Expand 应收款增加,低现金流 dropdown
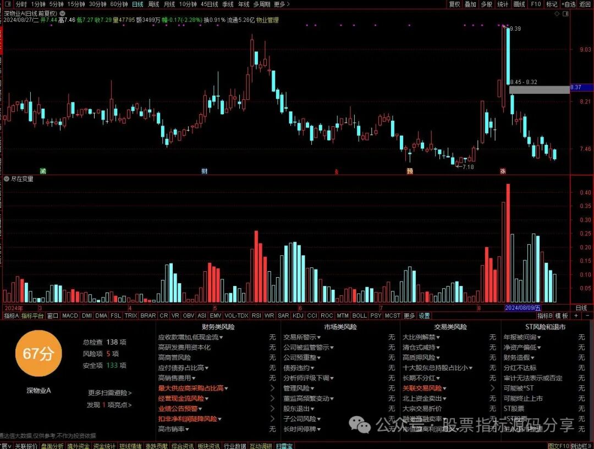 coord(221,337)
